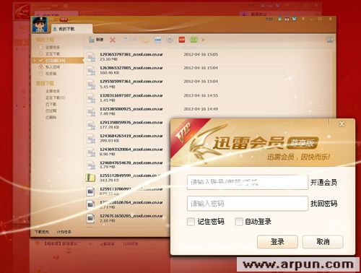
Task: Select file 1320311697107_zcool.com.cn.rar
Action: 131,95
